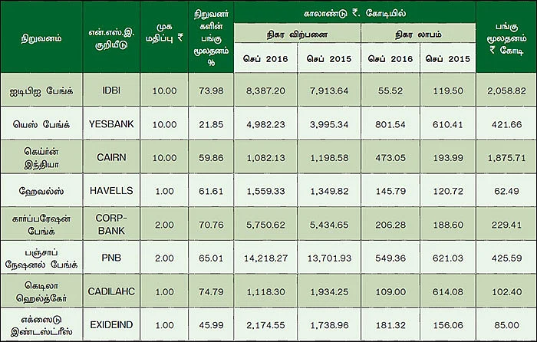The image size is (537, 342).
Task: Click the value 5,750.62
Action: tap(265, 225)
